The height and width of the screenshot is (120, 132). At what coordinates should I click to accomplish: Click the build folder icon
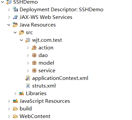[x=15, y=109]
